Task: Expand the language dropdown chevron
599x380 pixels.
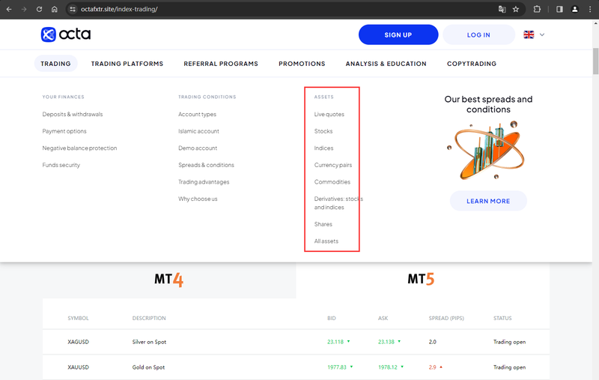Action: pos(541,34)
